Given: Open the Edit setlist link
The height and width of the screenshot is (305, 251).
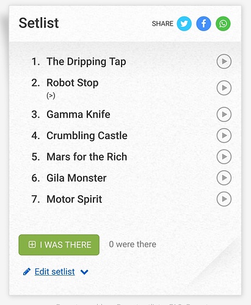Looking at the screenshot, I should tap(54, 271).
